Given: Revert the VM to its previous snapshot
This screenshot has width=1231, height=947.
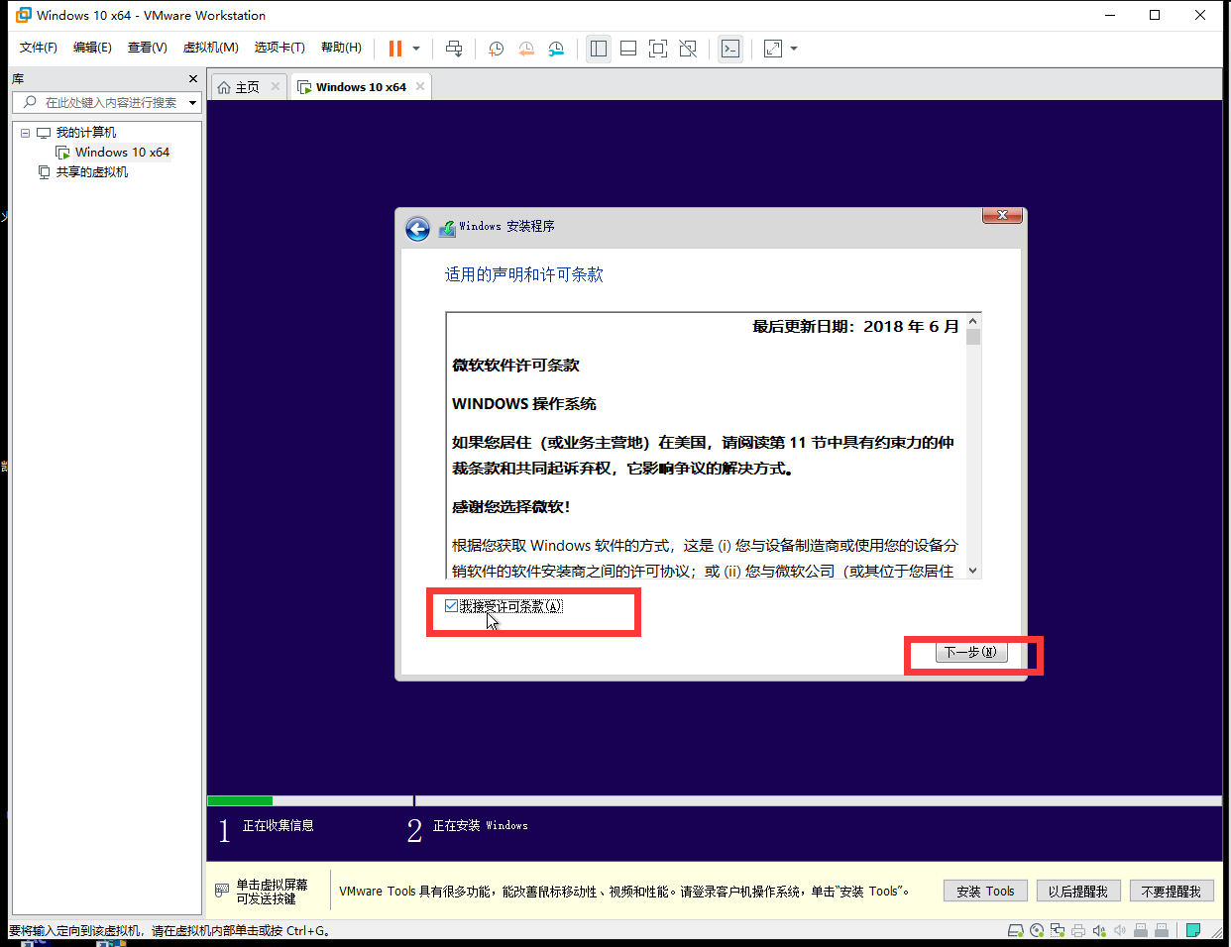Looking at the screenshot, I should 526,49.
